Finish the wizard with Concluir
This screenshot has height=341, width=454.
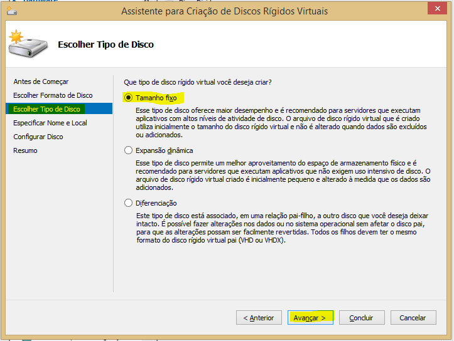pyautogui.click(x=362, y=318)
